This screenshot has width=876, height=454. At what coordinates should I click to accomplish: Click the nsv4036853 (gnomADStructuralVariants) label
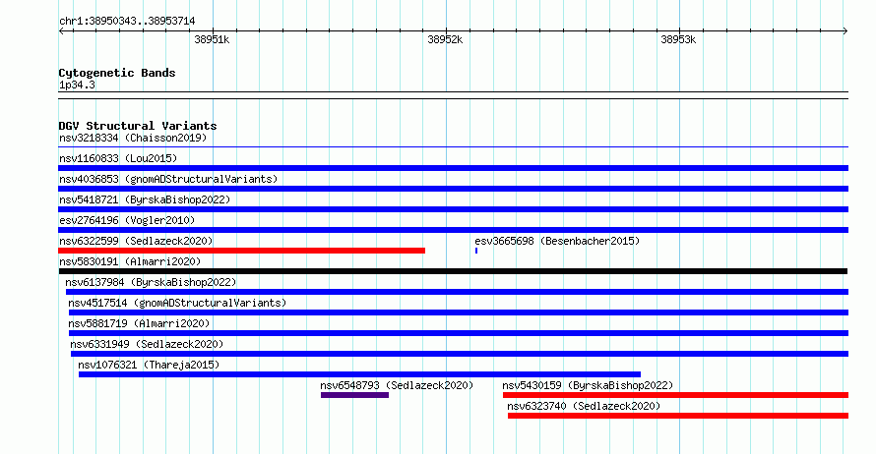(168, 179)
